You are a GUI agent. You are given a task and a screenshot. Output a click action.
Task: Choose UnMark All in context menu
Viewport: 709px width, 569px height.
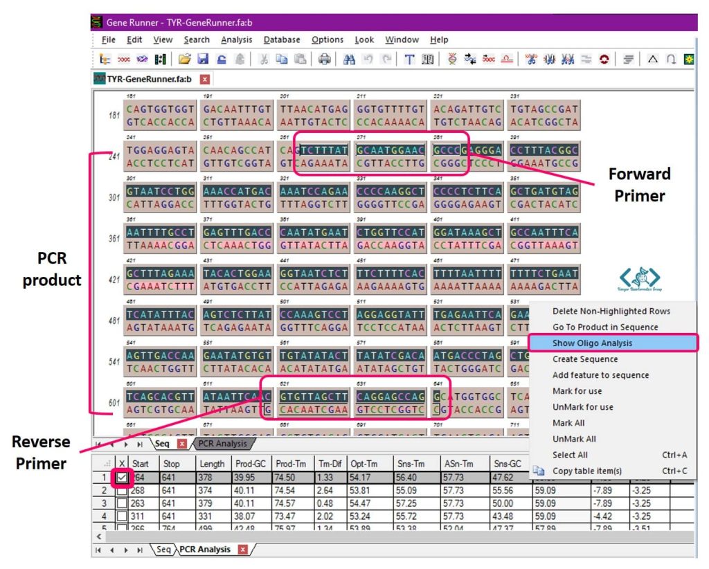click(613, 439)
